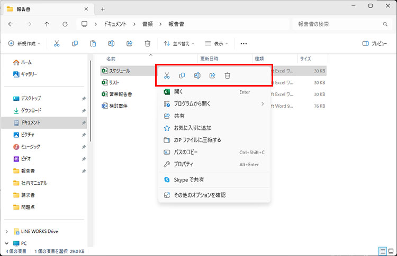
Task: Switch to large thumbnails view in status bar
Action: pos(391,250)
